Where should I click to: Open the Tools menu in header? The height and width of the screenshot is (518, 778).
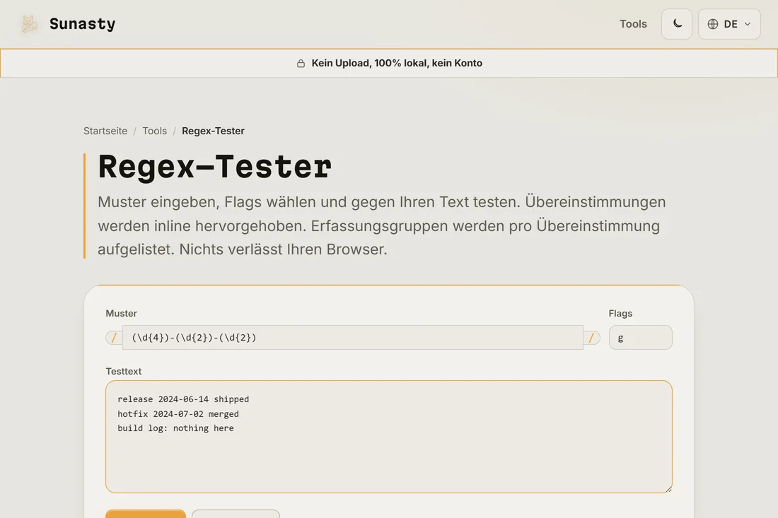633,24
